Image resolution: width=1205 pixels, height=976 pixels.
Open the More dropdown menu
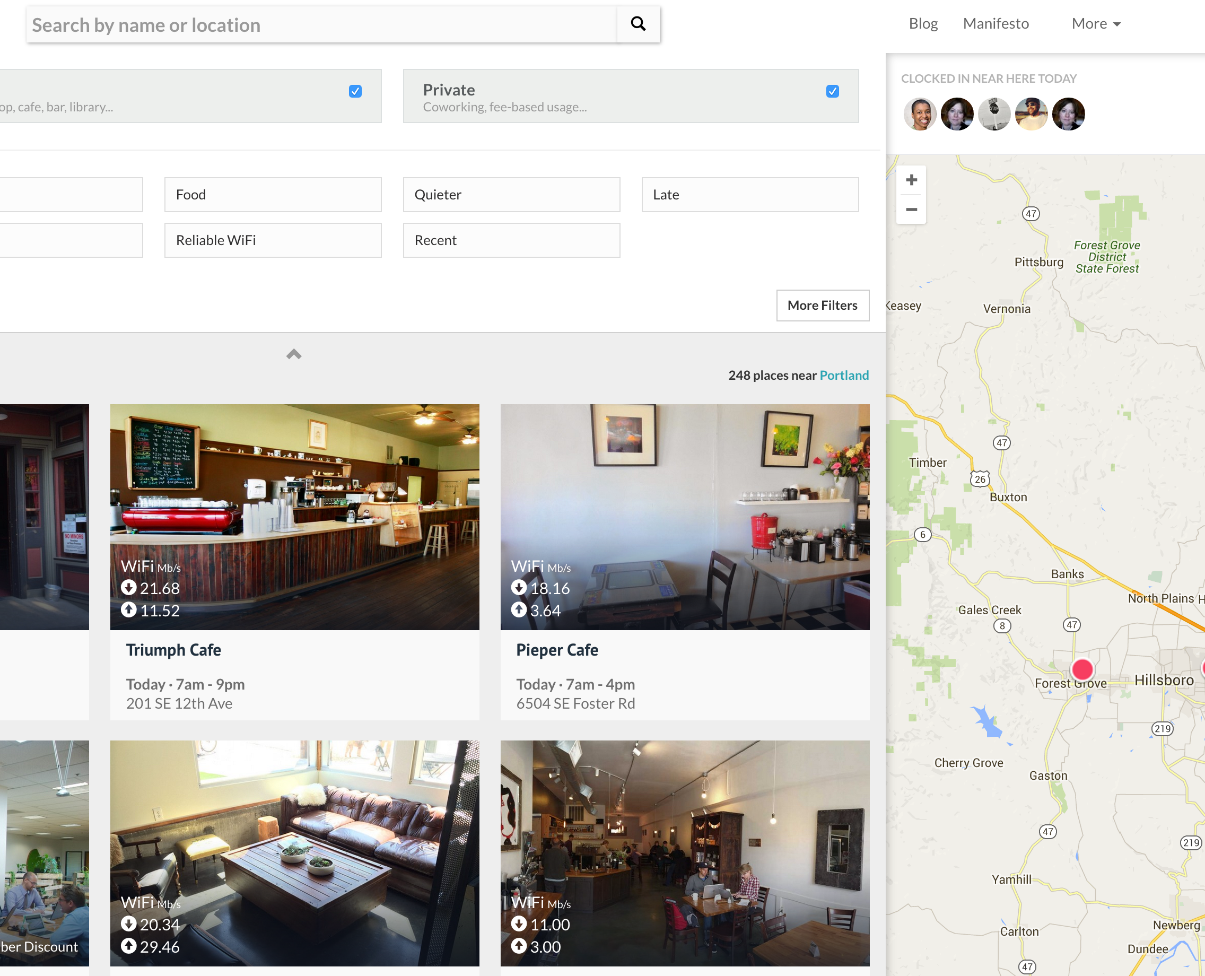pos(1095,24)
